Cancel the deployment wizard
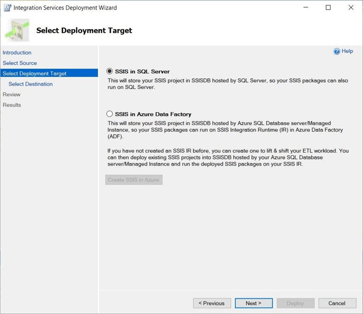363x314 pixels. tap(337, 303)
